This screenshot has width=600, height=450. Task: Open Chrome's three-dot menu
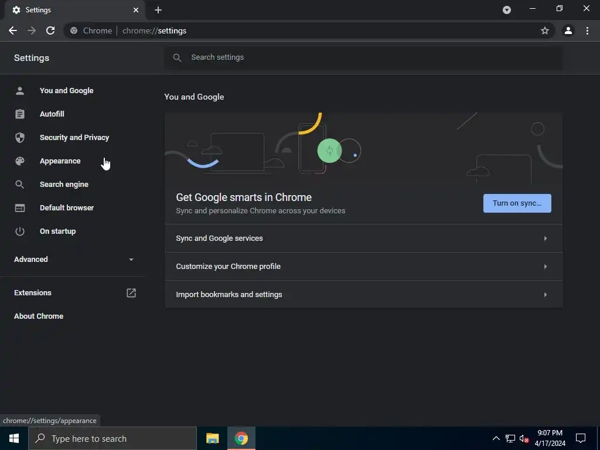(587, 30)
